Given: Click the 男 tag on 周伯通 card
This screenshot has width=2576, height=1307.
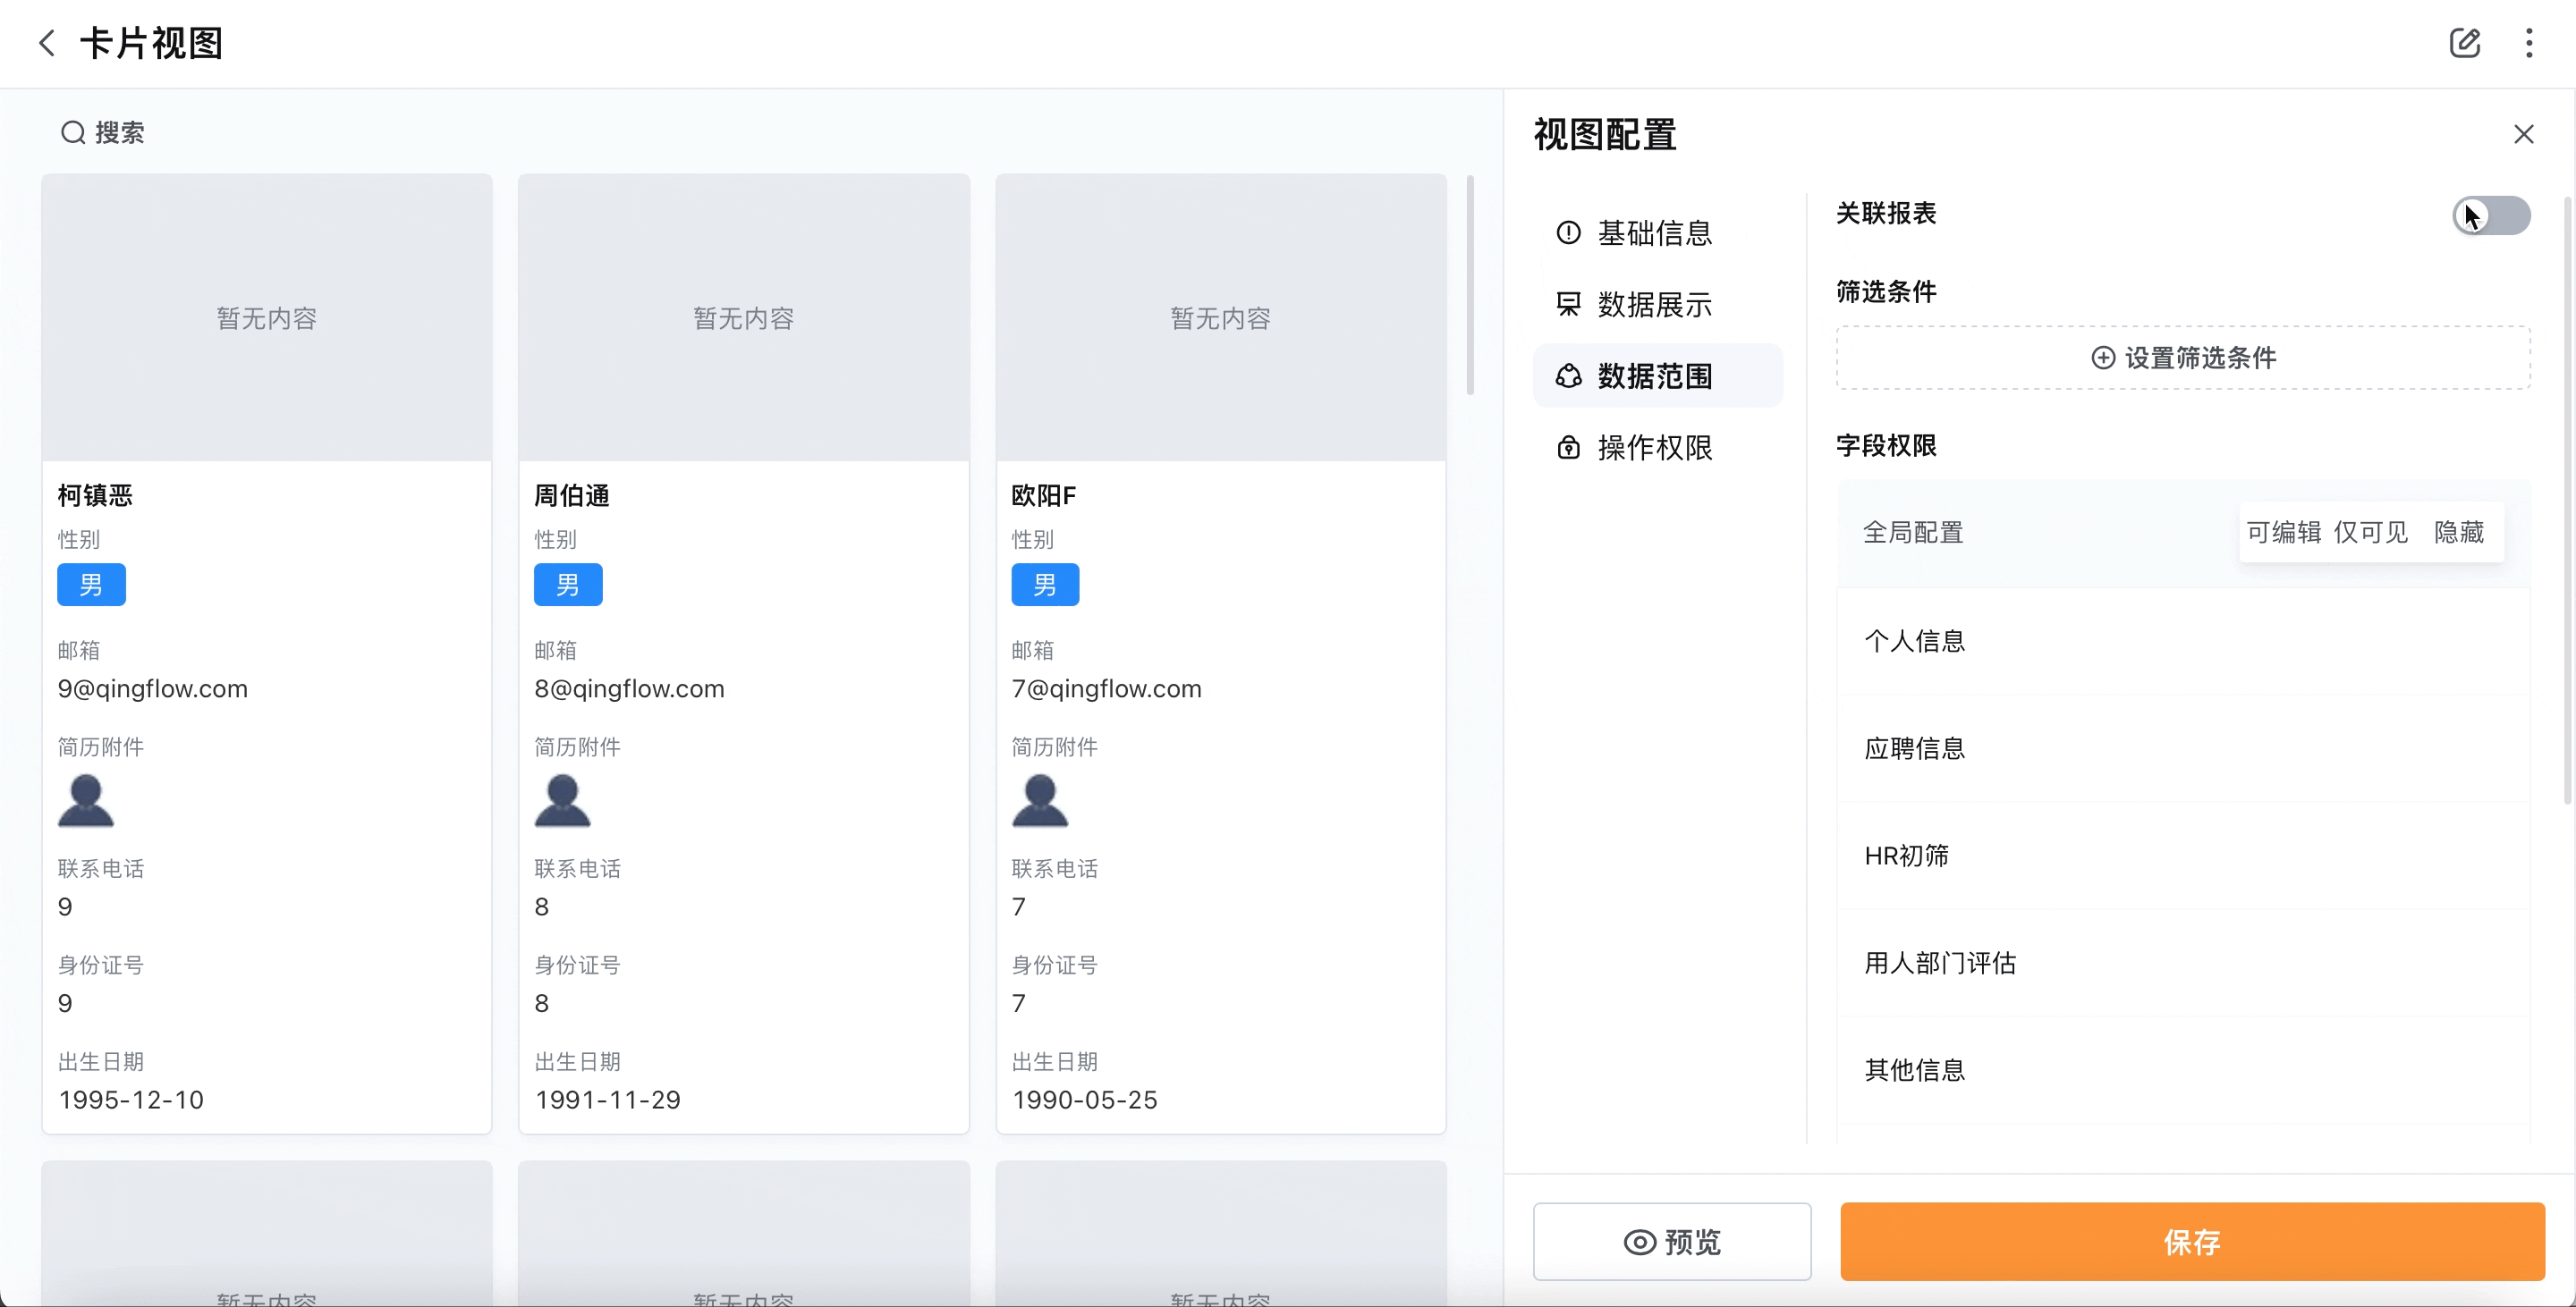Looking at the screenshot, I should (x=568, y=585).
